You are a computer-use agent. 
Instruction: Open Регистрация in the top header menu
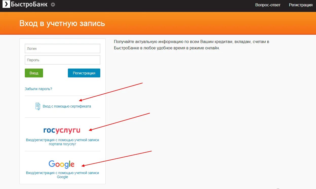tap(301, 5)
